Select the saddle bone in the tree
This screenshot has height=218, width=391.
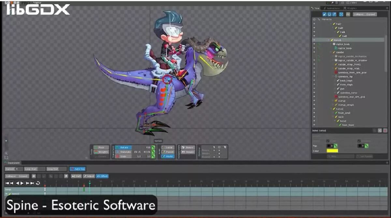[340, 52]
